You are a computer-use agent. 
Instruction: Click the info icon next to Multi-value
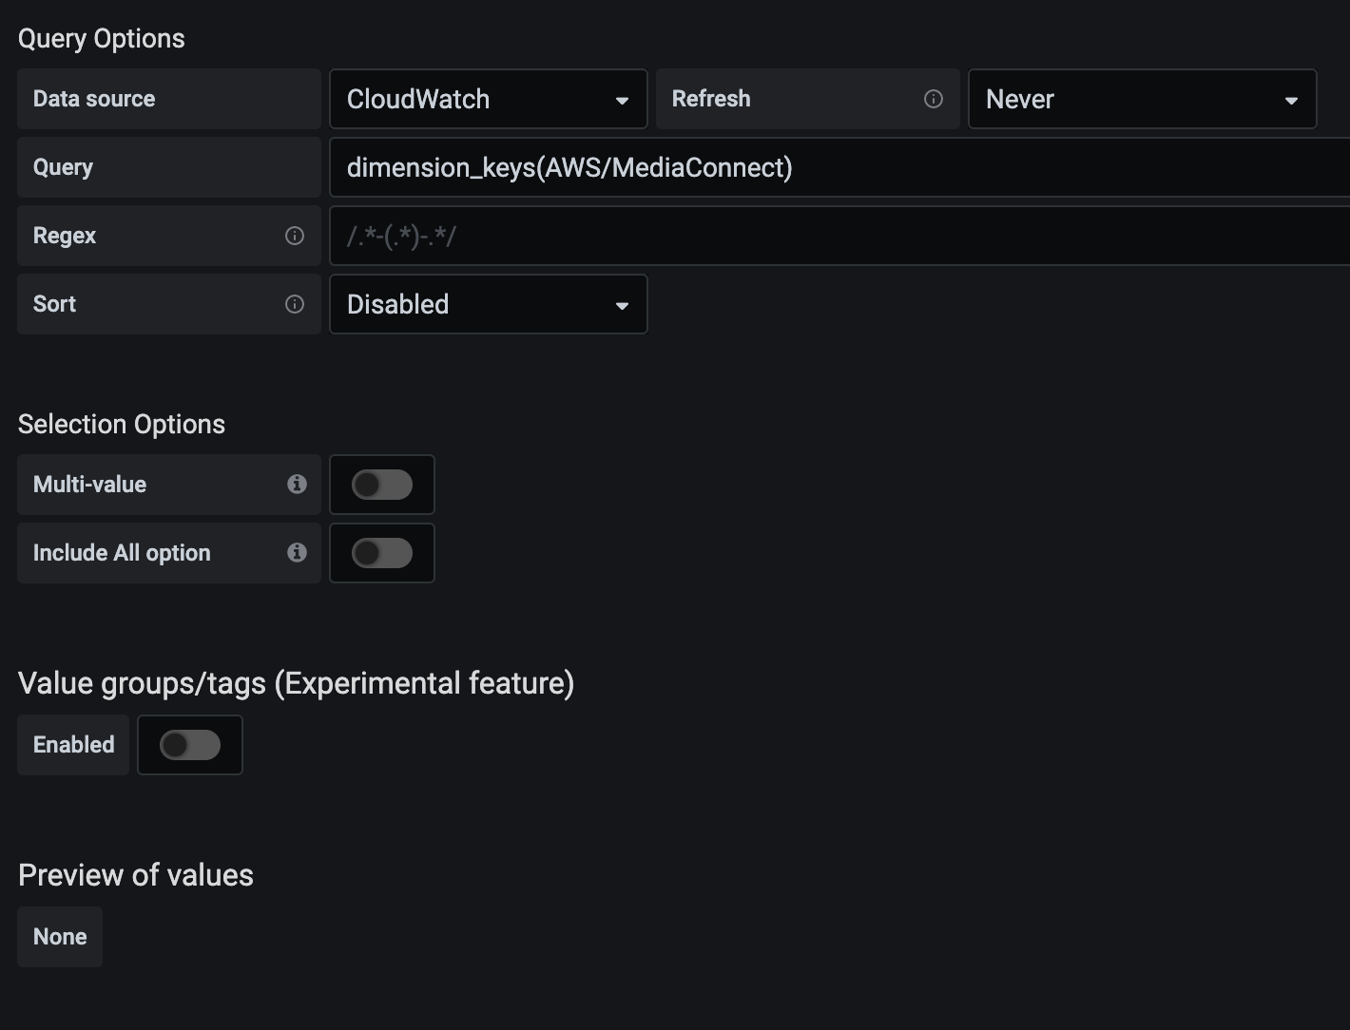coord(297,485)
